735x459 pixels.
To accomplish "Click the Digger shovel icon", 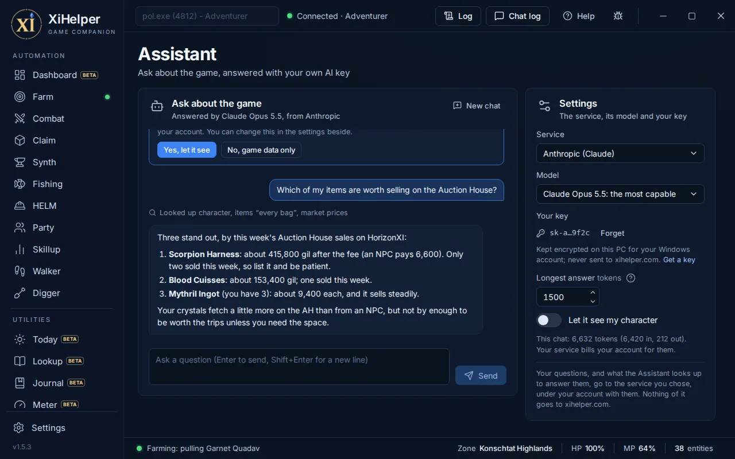I will coord(20,293).
